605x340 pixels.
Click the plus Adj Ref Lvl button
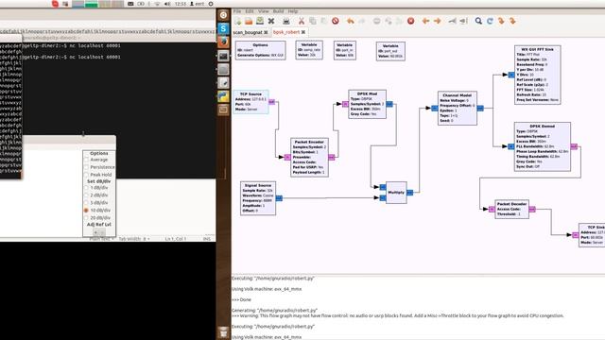[95, 232]
